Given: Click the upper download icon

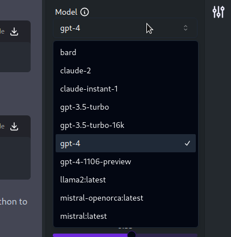Looking at the screenshot, I should [14, 31].
